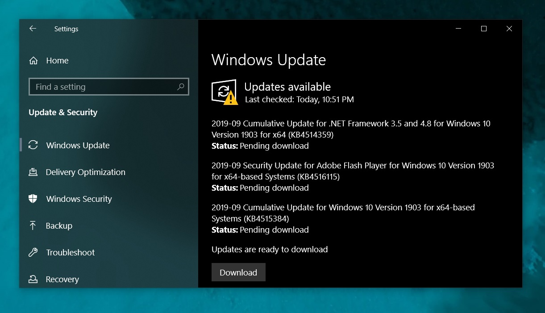The width and height of the screenshot is (545, 313).
Task: Focus the Find a setting search box
Action: [109, 87]
